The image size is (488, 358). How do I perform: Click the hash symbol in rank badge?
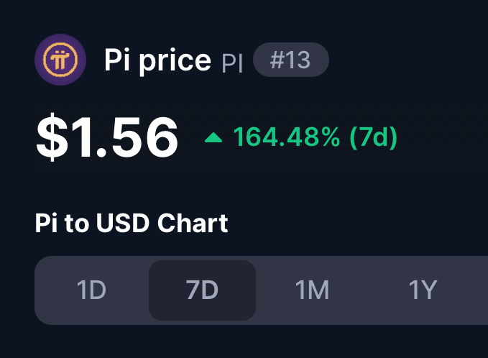click(x=277, y=60)
